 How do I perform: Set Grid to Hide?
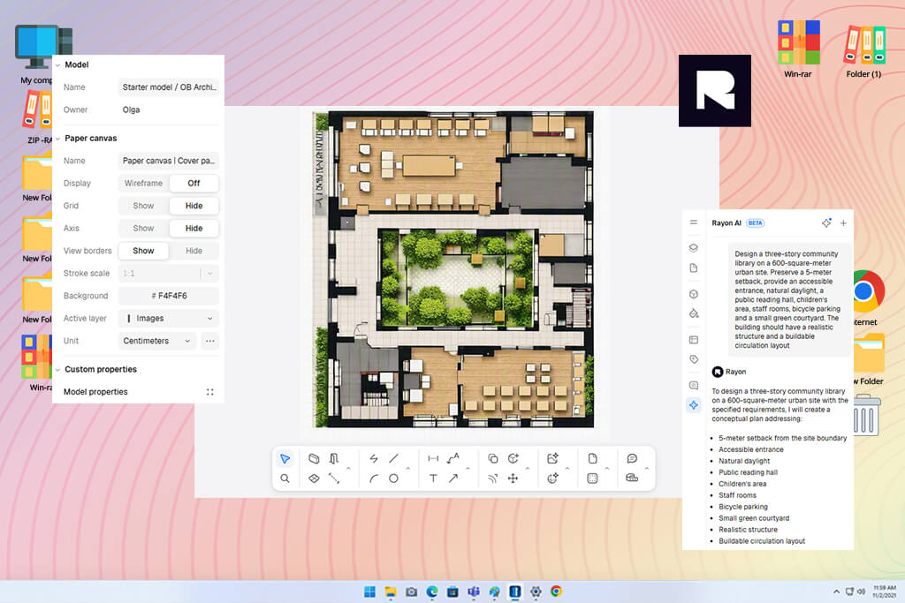[x=194, y=206]
